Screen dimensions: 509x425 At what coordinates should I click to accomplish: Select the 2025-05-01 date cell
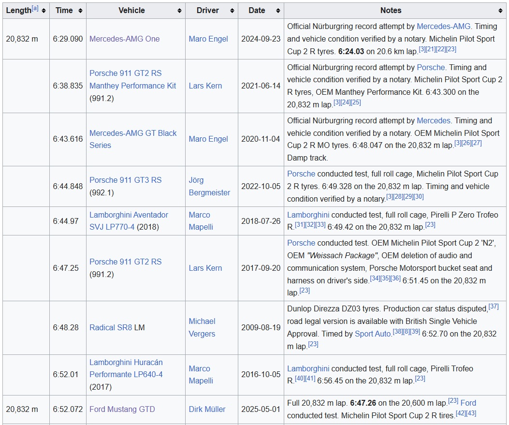tap(261, 410)
